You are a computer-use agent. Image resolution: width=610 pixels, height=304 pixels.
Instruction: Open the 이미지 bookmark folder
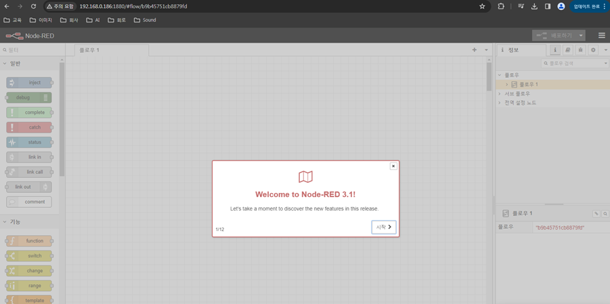[41, 20]
